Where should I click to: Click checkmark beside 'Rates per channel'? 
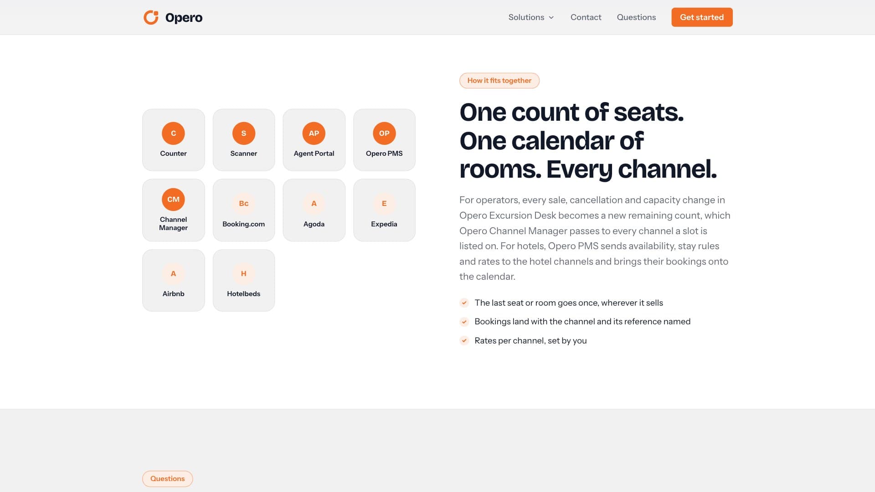[464, 341]
